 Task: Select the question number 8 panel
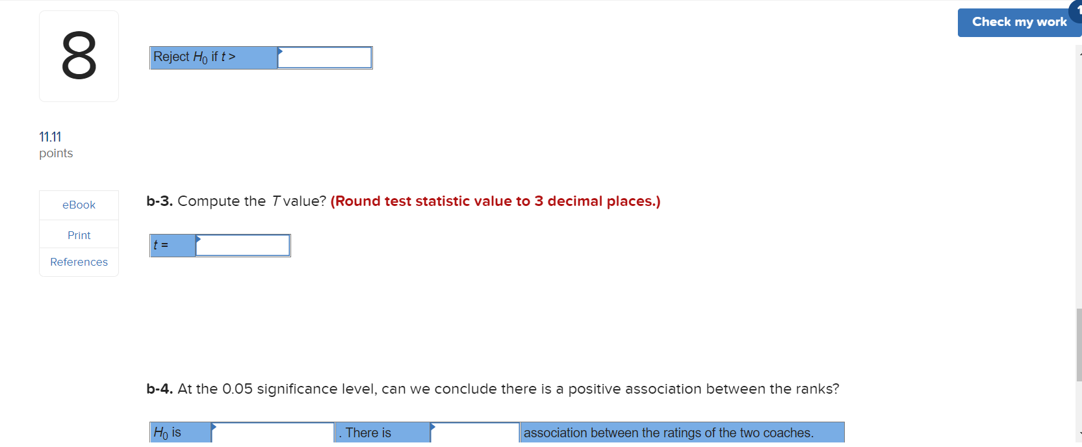coord(78,56)
